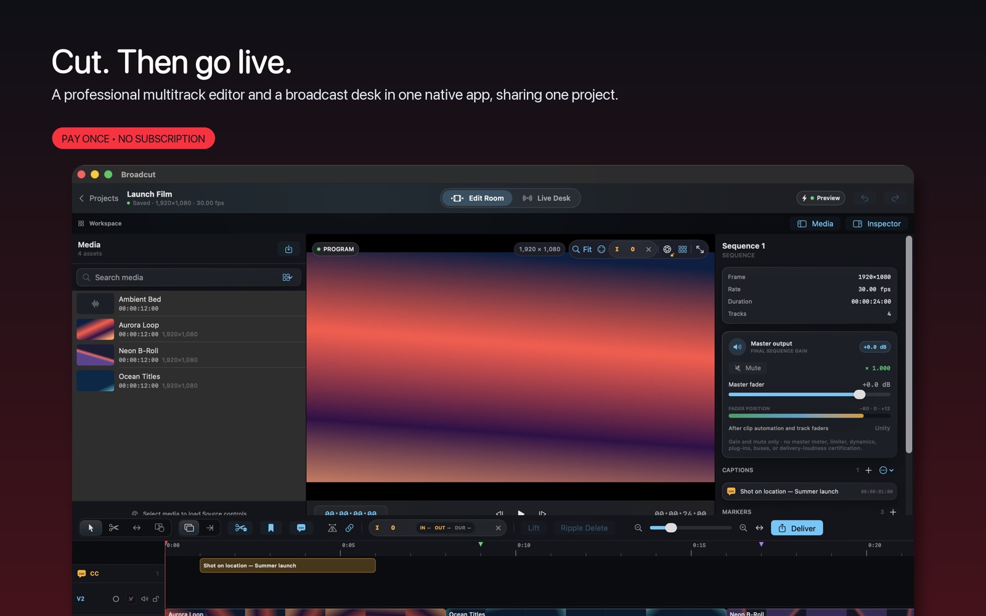The height and width of the screenshot is (616, 986).
Task: Click the aperture lock icon in program toolbar
Action: coord(667,249)
